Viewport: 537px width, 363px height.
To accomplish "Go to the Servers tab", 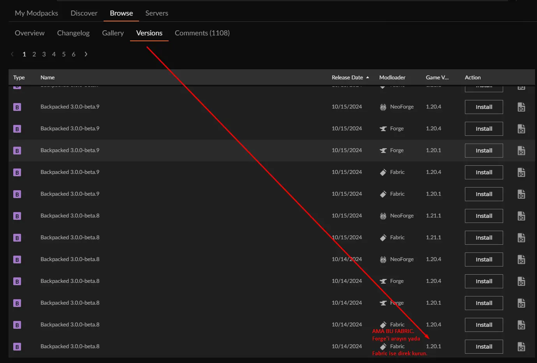I will (157, 13).
